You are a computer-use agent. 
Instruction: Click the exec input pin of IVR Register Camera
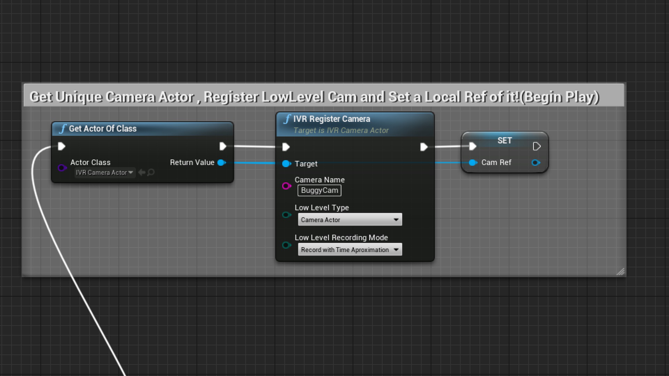coord(285,147)
